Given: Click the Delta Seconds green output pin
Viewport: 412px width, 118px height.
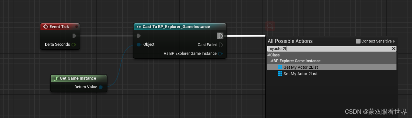Looking at the screenshot, I should pos(74,44).
